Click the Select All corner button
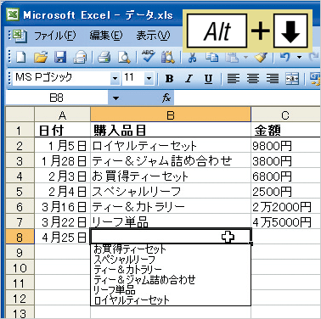 20,115
